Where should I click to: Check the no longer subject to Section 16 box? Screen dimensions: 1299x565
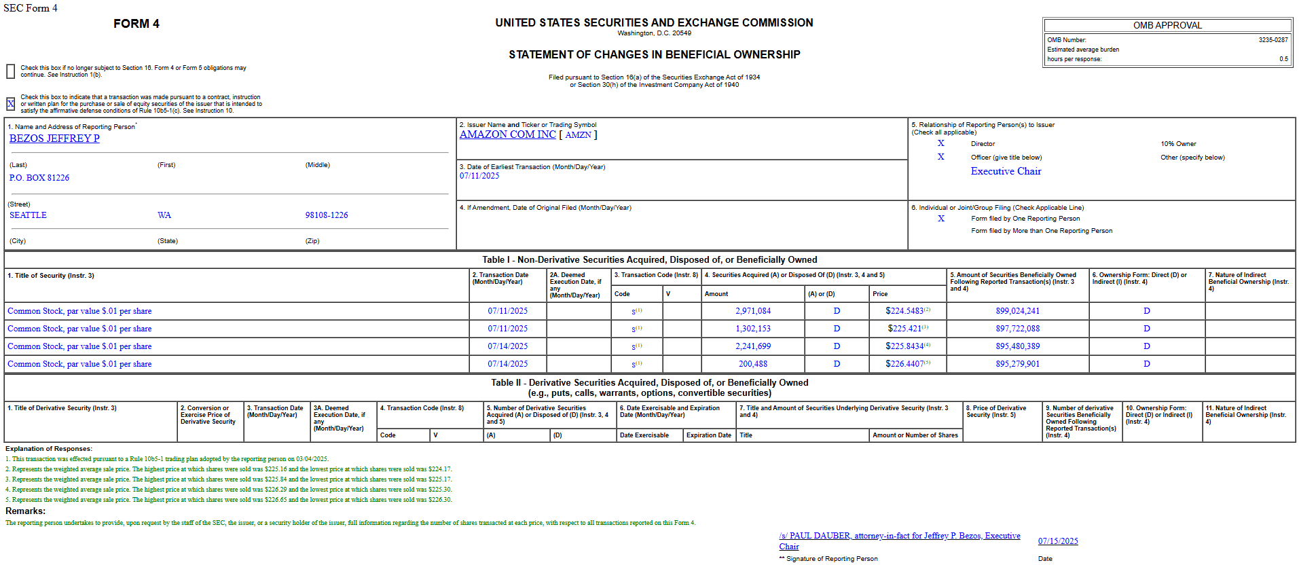[x=10, y=71]
